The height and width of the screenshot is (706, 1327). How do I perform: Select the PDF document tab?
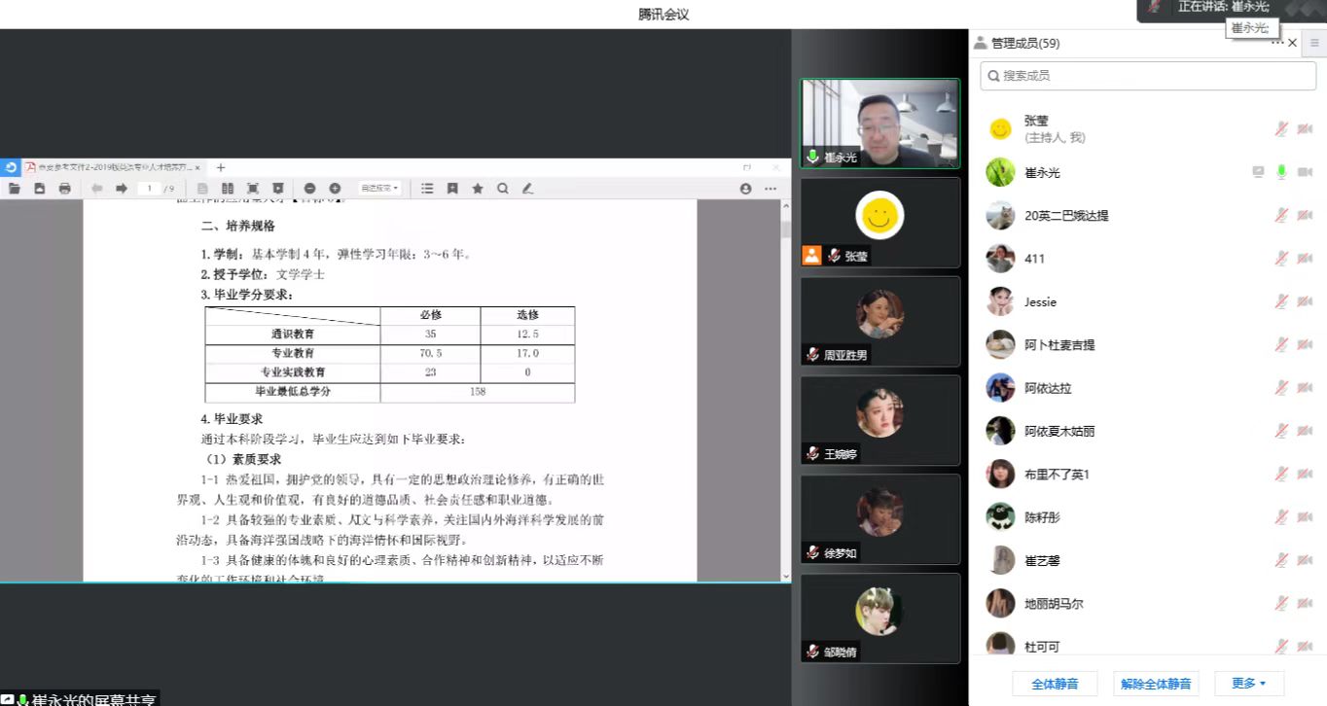click(x=112, y=167)
